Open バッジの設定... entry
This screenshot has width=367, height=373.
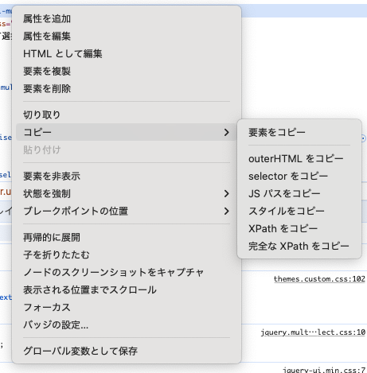[x=127, y=324]
